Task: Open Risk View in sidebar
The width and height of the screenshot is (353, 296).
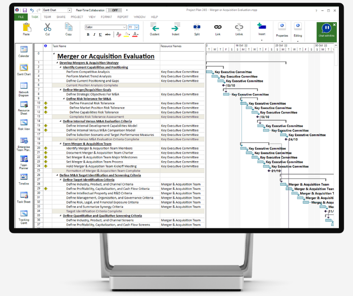Action: [x=24, y=125]
